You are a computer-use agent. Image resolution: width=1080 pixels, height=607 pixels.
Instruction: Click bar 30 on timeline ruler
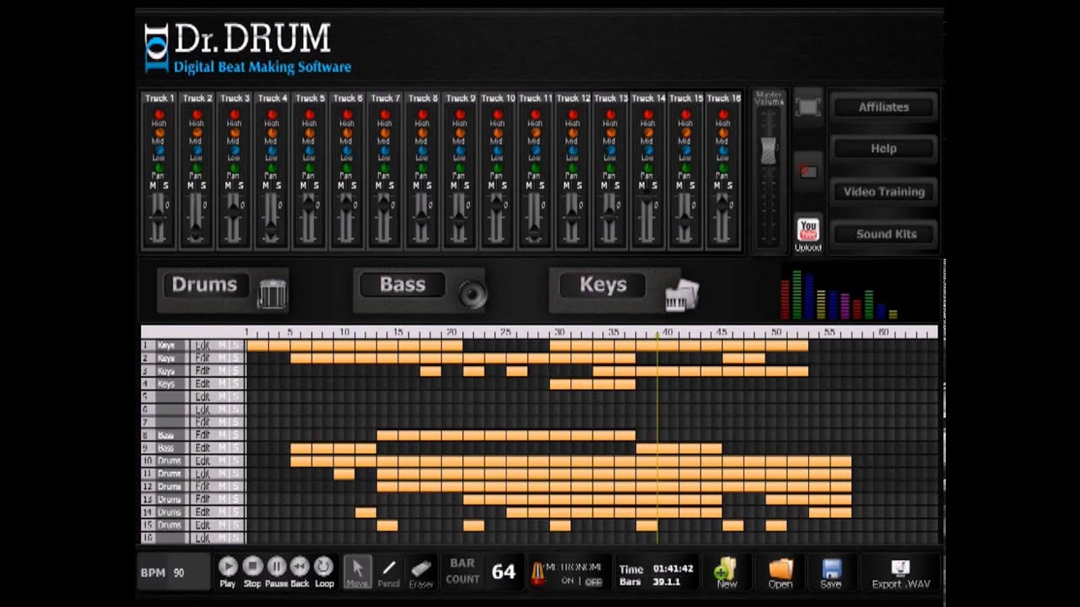(560, 332)
